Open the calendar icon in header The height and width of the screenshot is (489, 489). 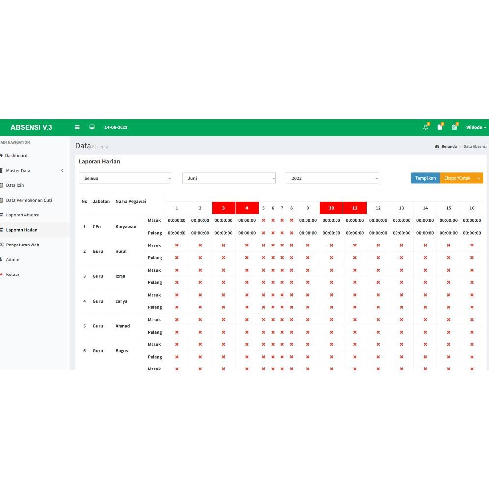[x=455, y=127]
